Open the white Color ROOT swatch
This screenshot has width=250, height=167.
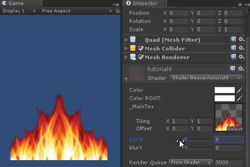pos(224,98)
